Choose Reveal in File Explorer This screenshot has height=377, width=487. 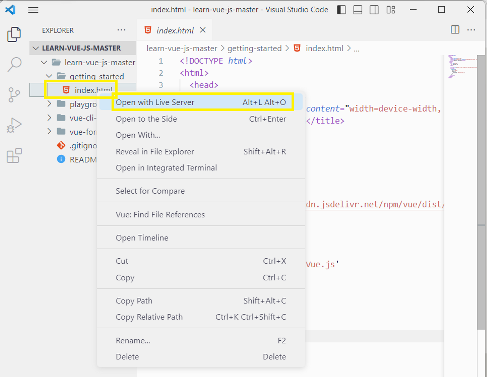pyautogui.click(x=201, y=151)
